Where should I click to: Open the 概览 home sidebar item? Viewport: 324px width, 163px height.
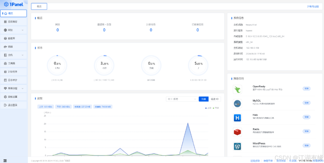[x=13, y=13]
